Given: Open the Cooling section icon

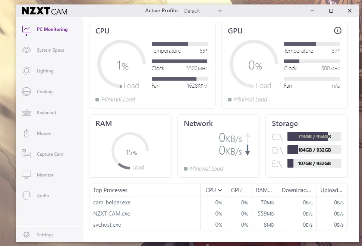Looking at the screenshot, I should tap(26, 92).
